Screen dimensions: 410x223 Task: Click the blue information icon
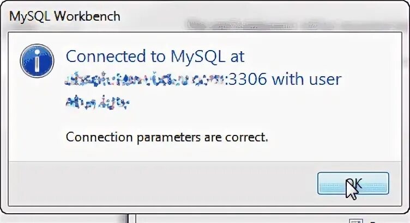37,60
